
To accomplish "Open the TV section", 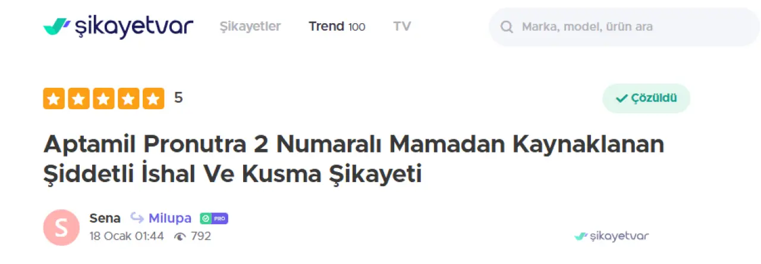I will coord(402,26).
